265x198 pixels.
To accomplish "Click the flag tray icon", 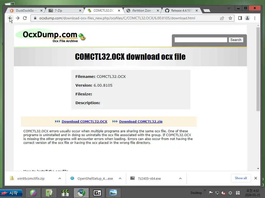I will point(211,193).
